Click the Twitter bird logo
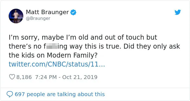The image size is (190, 101). click(178, 12)
